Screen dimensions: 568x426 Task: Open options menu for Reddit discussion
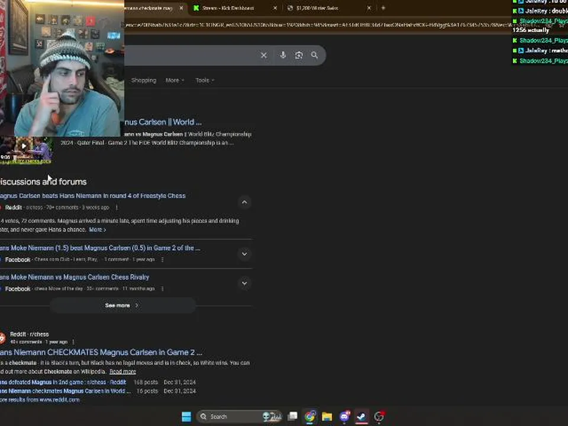pyautogui.click(x=117, y=208)
